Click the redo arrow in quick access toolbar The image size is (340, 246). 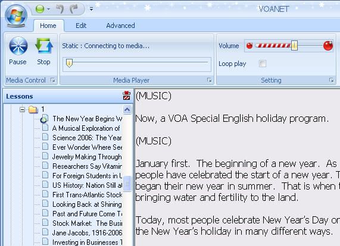(74, 9)
